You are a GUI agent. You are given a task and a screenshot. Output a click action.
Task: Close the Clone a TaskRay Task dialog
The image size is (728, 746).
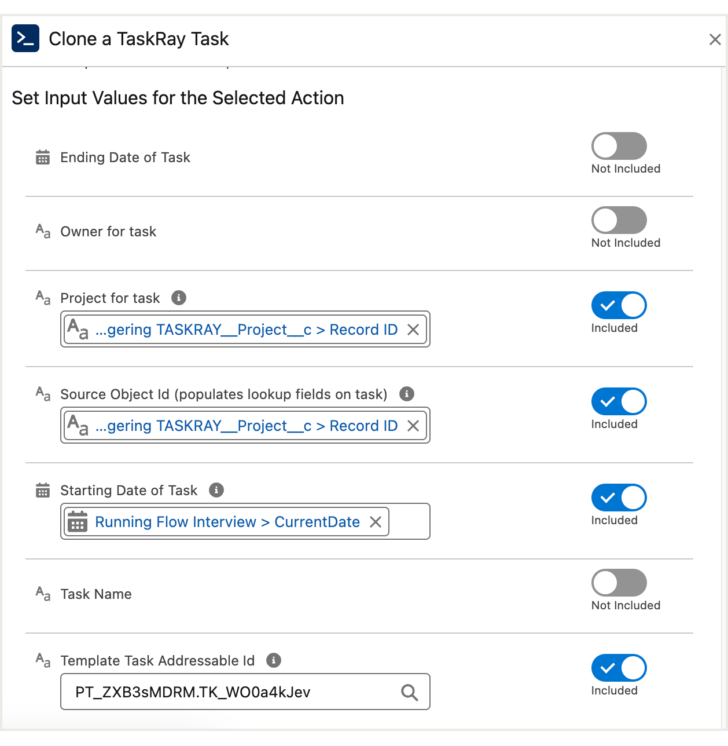pyautogui.click(x=715, y=39)
